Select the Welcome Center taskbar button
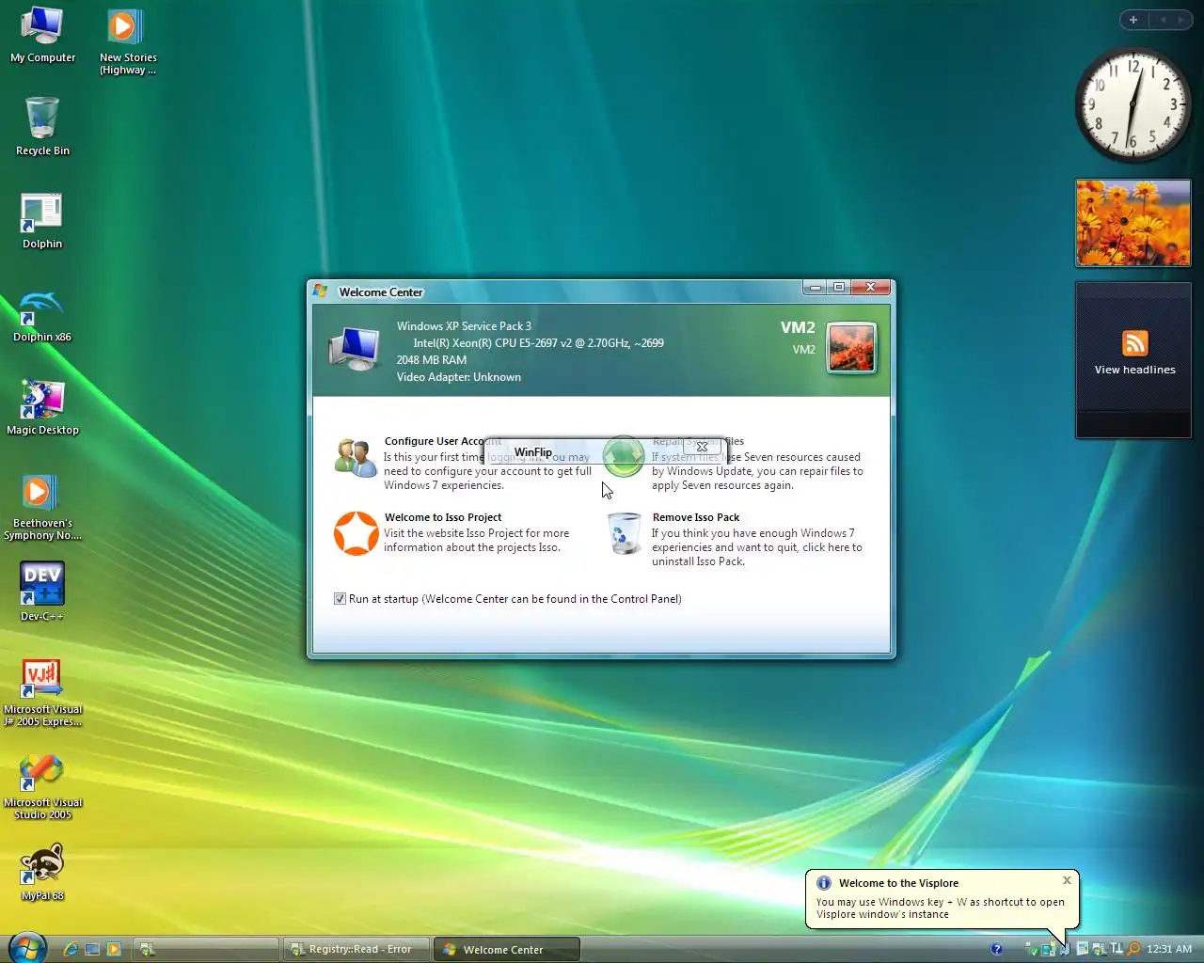 (x=506, y=949)
